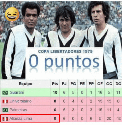Open the Alianza Lima team link
The width and height of the screenshot is (122, 125).
coord(21,119)
